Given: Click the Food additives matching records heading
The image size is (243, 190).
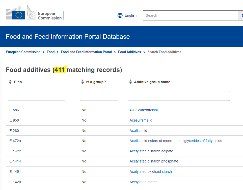Looking at the screenshot, I should click(x=64, y=70).
